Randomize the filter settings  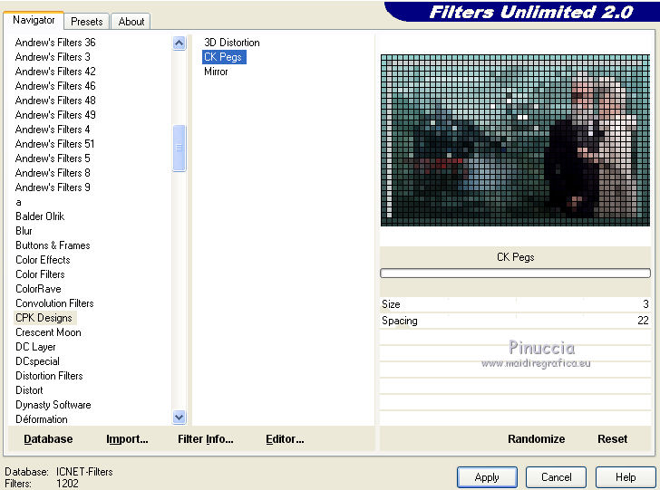click(x=537, y=439)
